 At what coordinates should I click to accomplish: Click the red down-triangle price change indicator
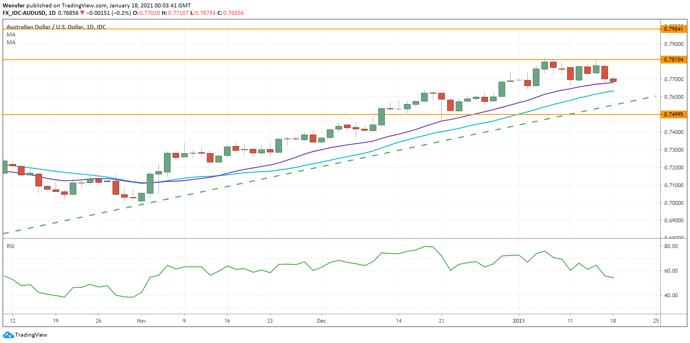coord(82,13)
